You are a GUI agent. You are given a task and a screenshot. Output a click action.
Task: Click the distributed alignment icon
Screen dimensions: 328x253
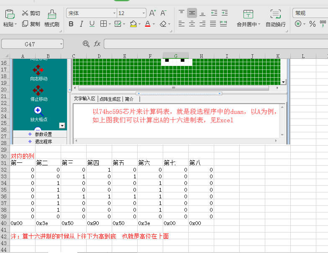223,23
